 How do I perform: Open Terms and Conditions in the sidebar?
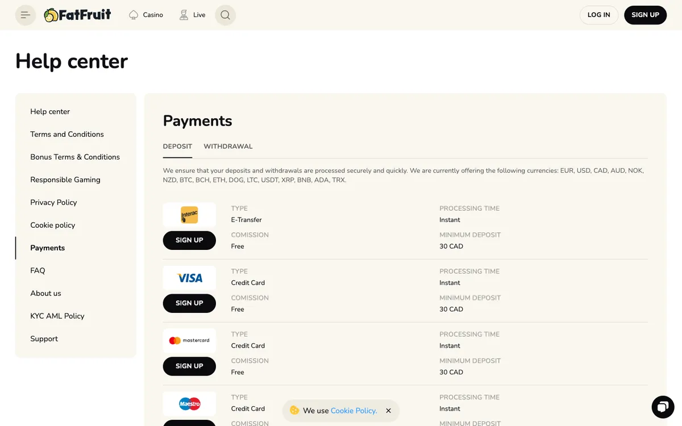tap(67, 135)
